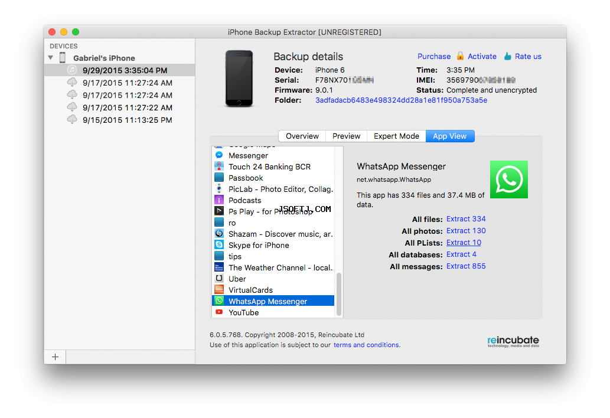This screenshot has width=610, height=418.
Task: Select Uber in the app list
Action: click(x=273, y=279)
